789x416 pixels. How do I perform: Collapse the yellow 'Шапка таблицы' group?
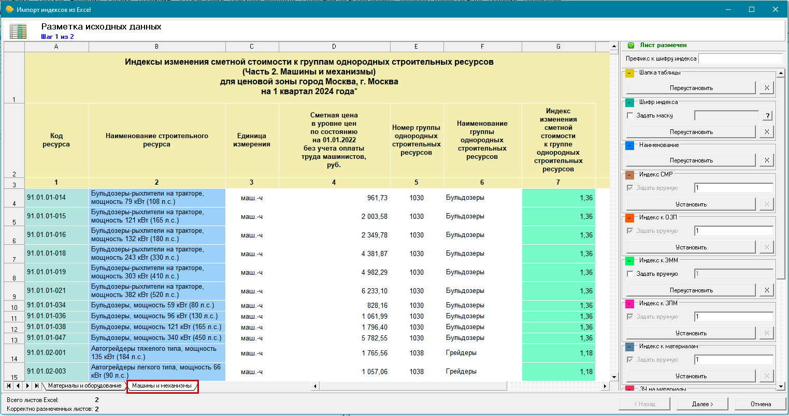click(630, 73)
